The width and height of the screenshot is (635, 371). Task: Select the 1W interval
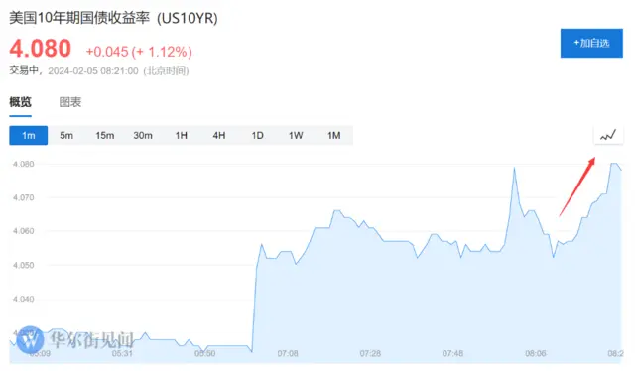[296, 135]
